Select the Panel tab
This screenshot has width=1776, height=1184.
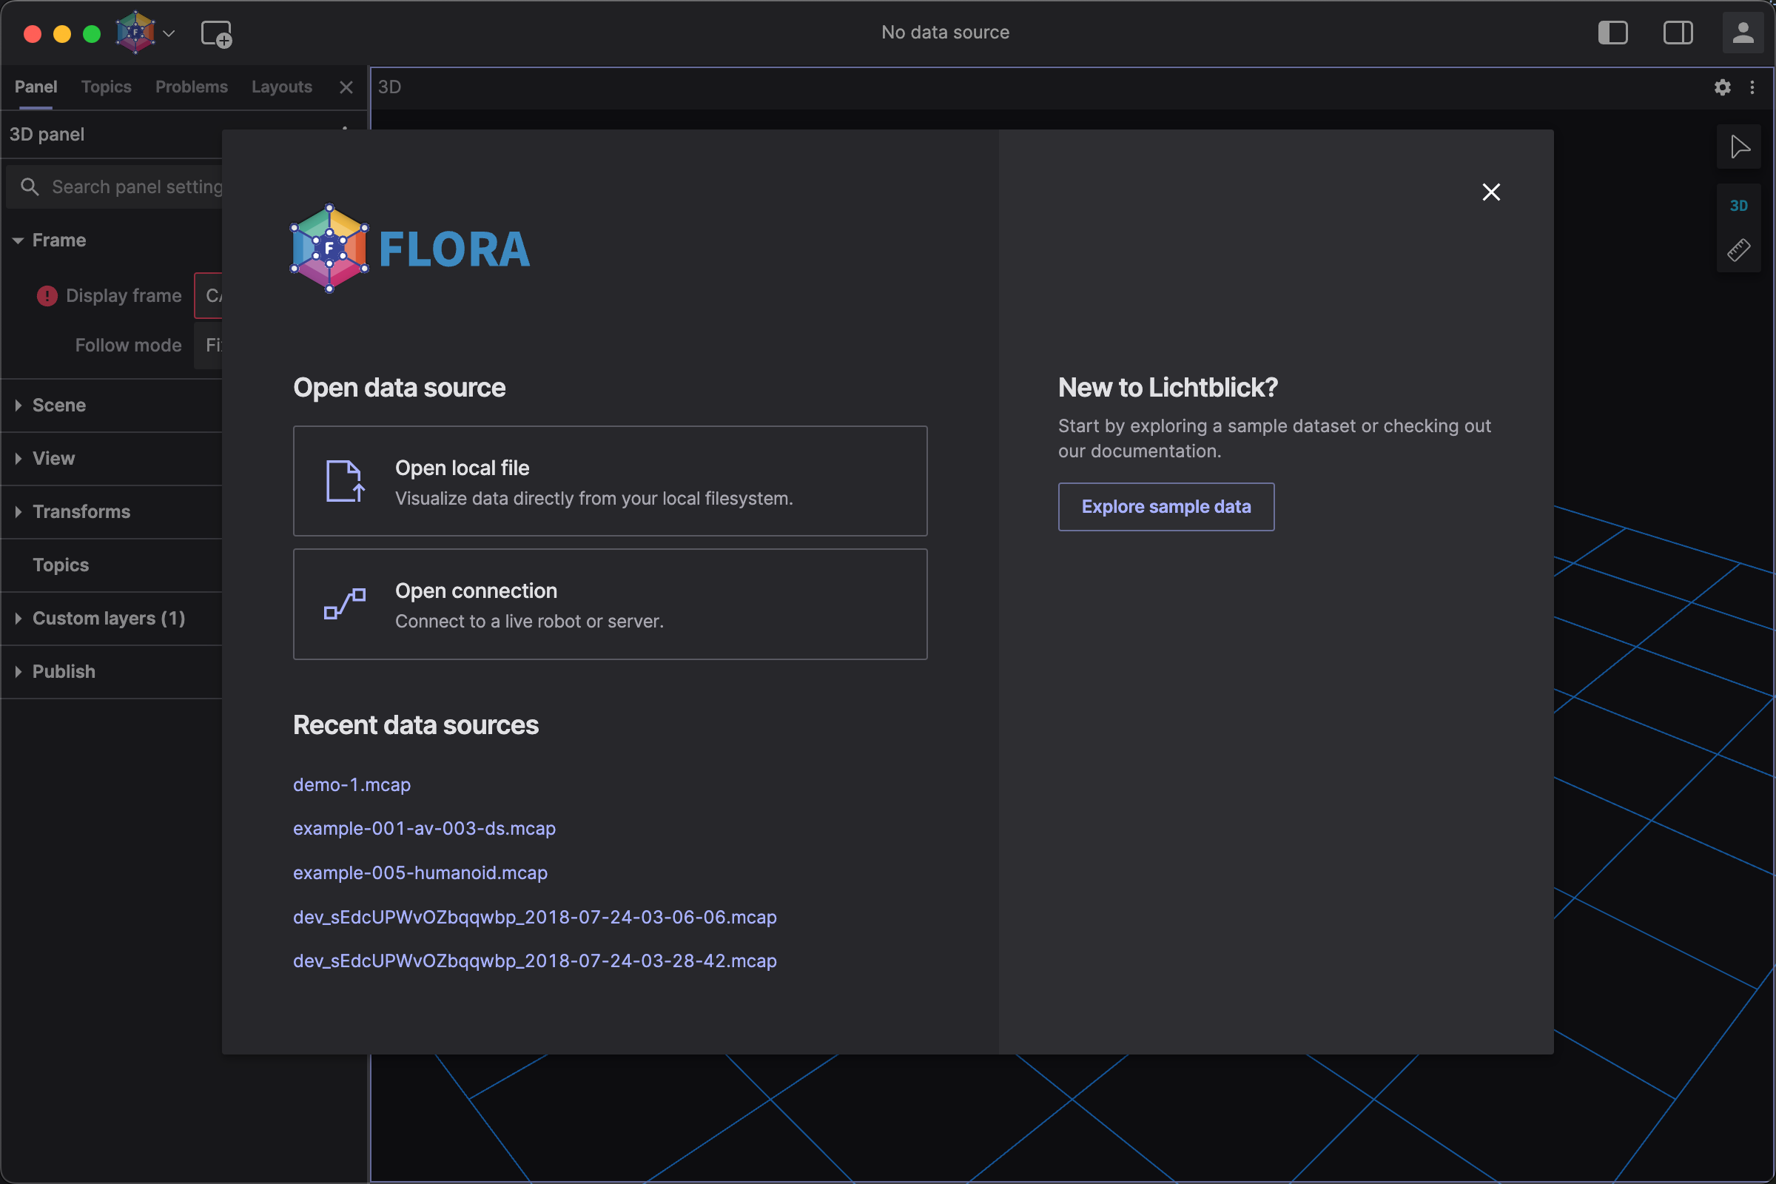pos(36,86)
